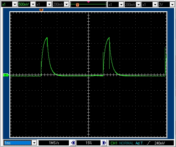This screenshot has height=147, width=176.
Task: Click the 1MS/s sample rate display
Action: pyautogui.click(x=54, y=143)
